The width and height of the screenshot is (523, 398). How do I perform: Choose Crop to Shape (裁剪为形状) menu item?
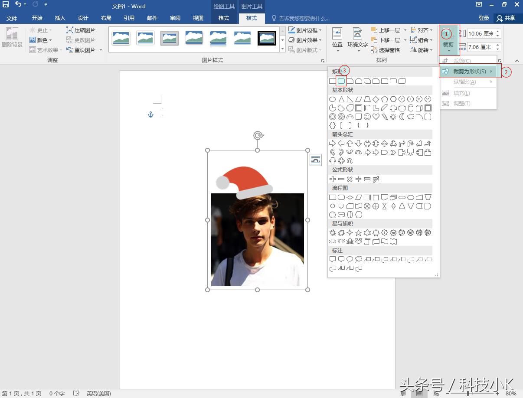pos(469,72)
